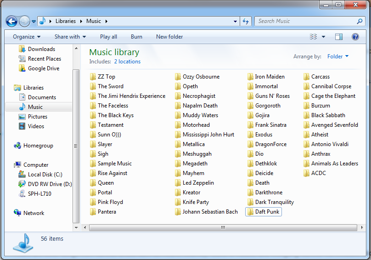This screenshot has height=260, width=371.
Task: Refresh the Music library view
Action: pos(246,21)
